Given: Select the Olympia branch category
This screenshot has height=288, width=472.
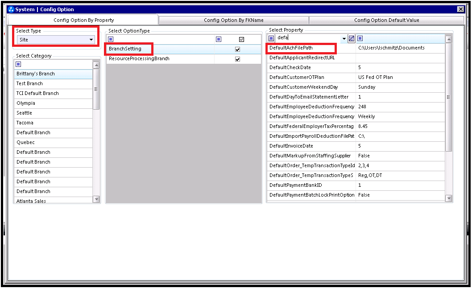Looking at the screenshot, I should [53, 103].
